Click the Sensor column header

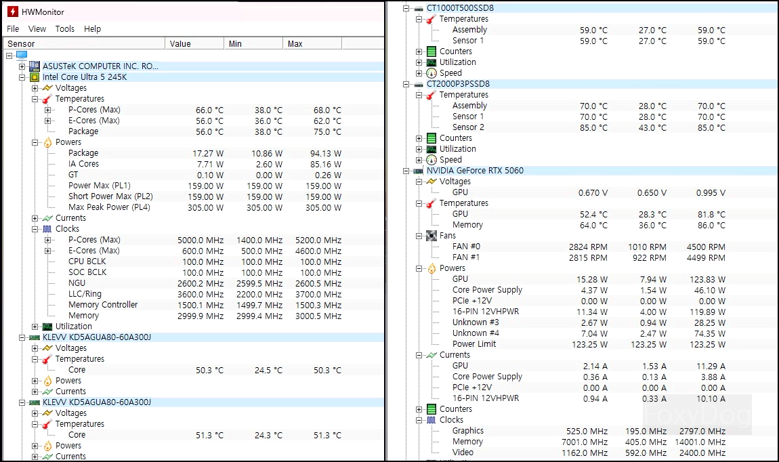coord(85,44)
